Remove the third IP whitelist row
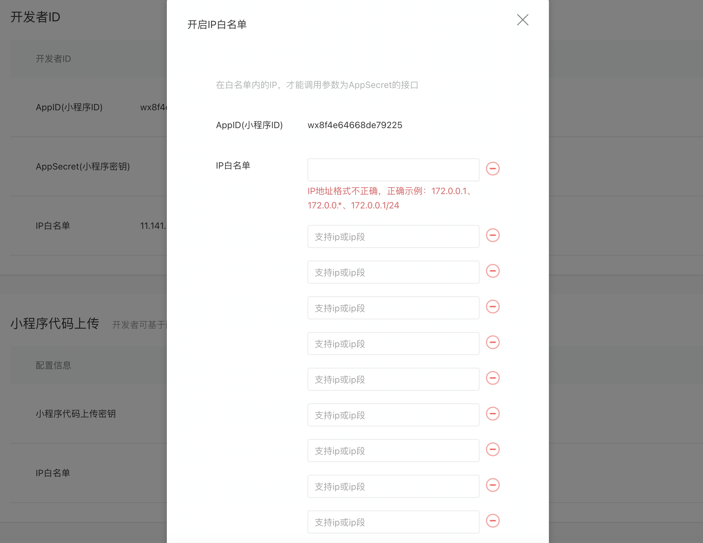Image resolution: width=703 pixels, height=543 pixels. click(493, 271)
